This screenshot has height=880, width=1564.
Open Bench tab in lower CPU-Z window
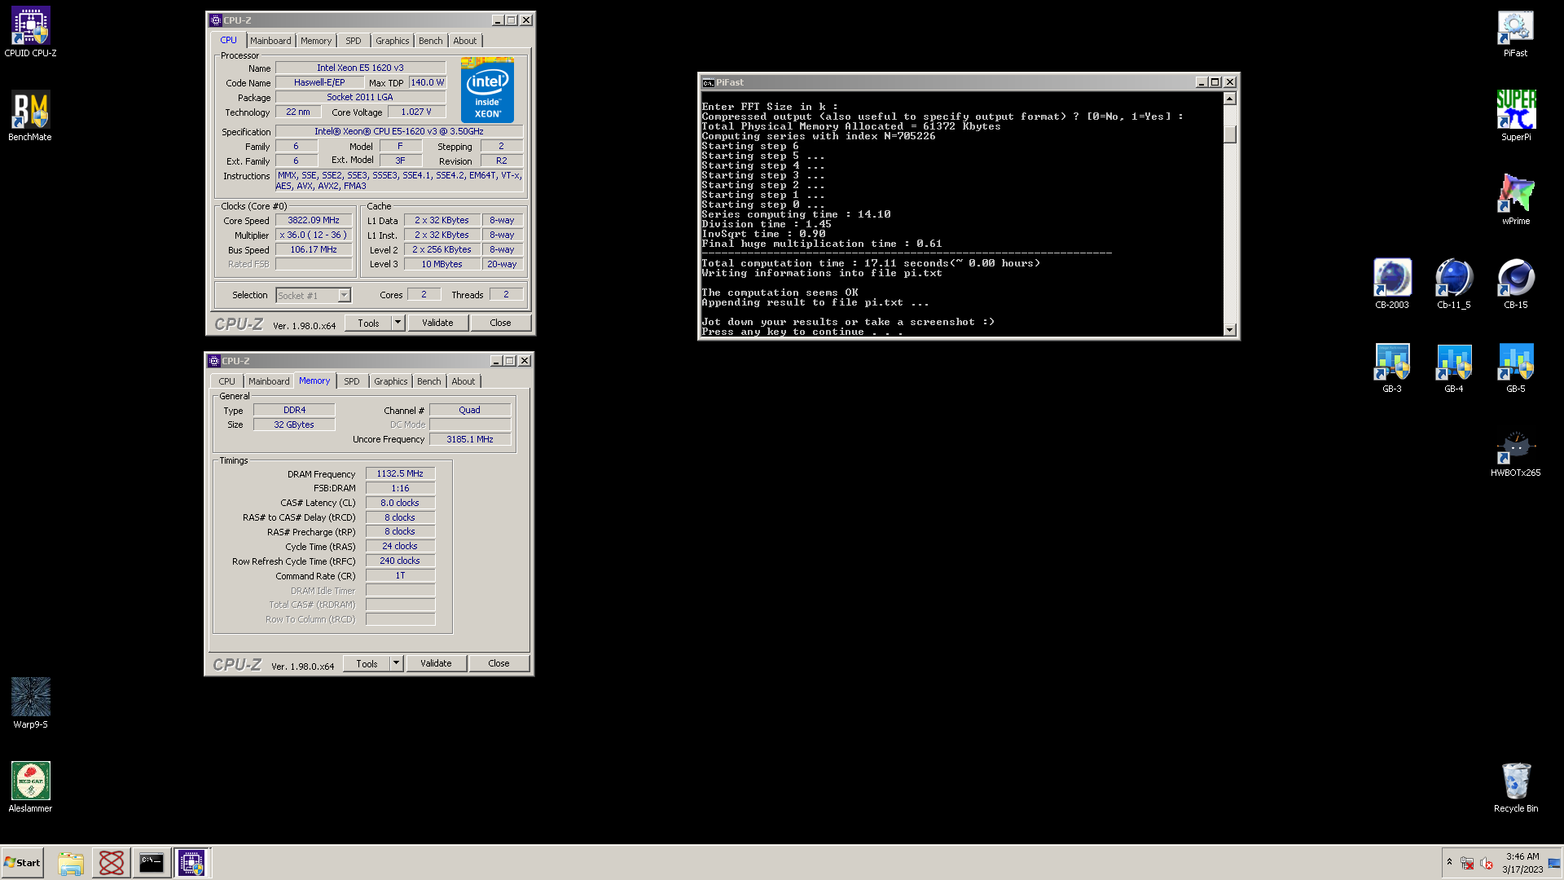click(429, 381)
